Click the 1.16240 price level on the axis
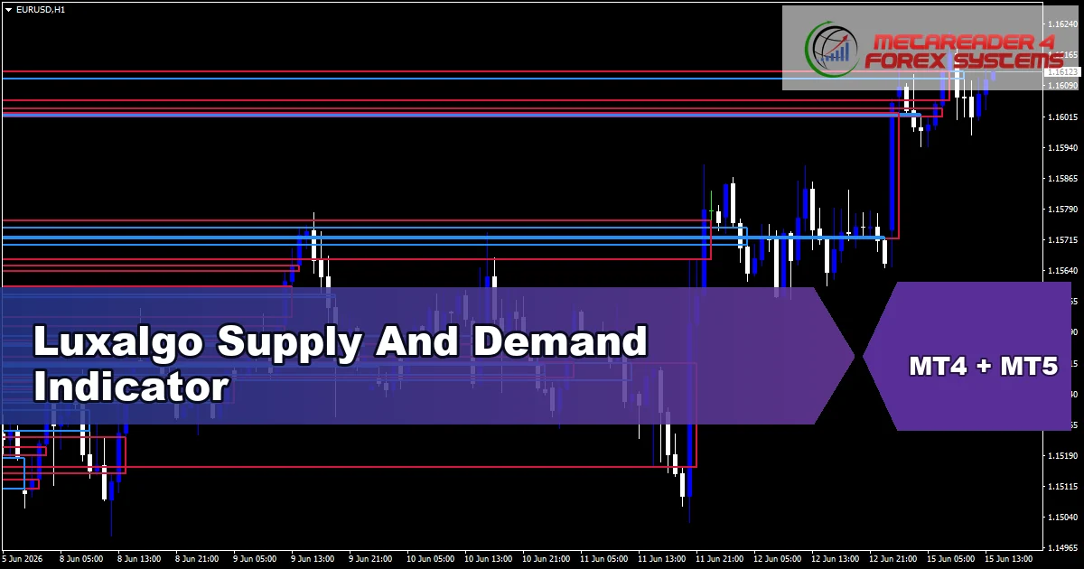This screenshot has width=1084, height=569. [x=1061, y=24]
